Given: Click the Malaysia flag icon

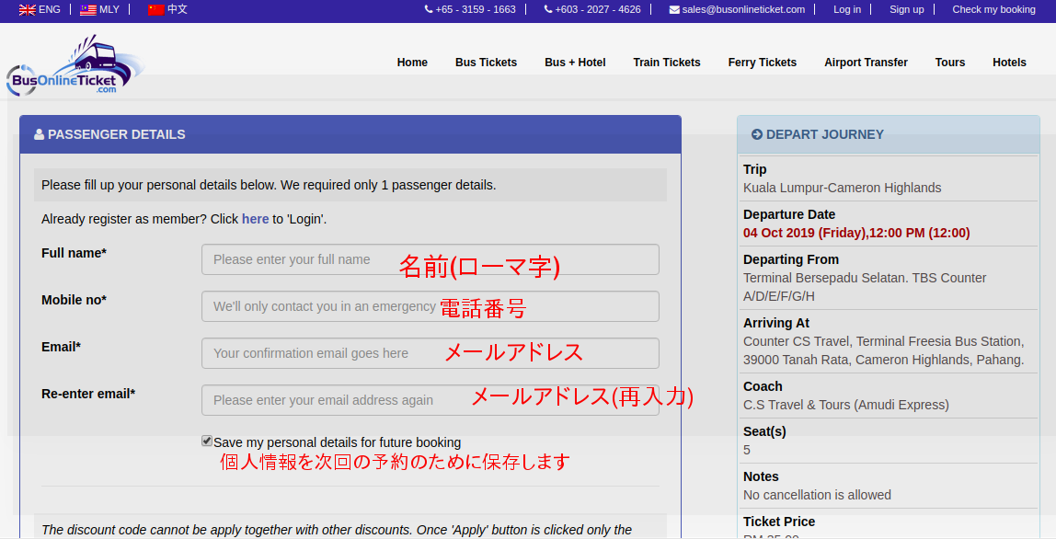Looking at the screenshot, I should 88,10.
